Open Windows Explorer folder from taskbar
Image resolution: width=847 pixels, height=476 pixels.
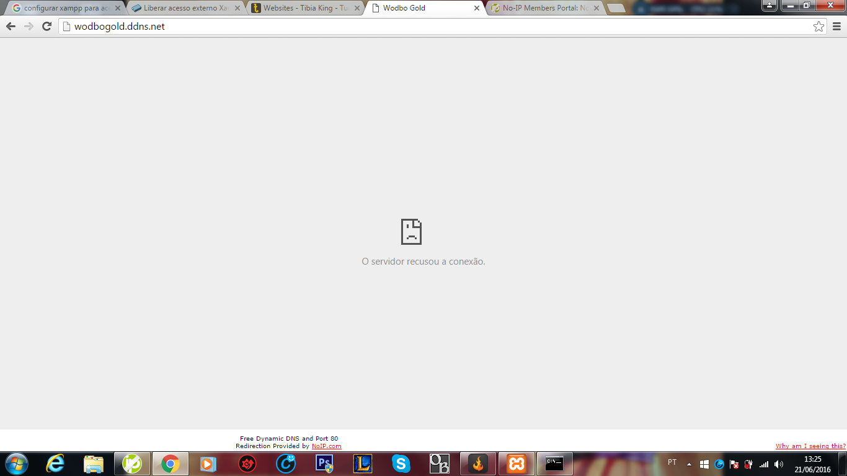pyautogui.click(x=94, y=464)
